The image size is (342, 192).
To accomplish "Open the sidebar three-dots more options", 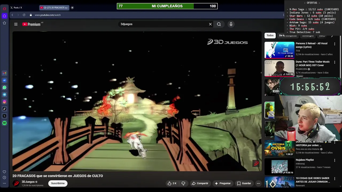I will [x=4, y=183].
